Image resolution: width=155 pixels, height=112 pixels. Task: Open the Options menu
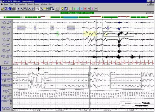[x=30, y=4]
